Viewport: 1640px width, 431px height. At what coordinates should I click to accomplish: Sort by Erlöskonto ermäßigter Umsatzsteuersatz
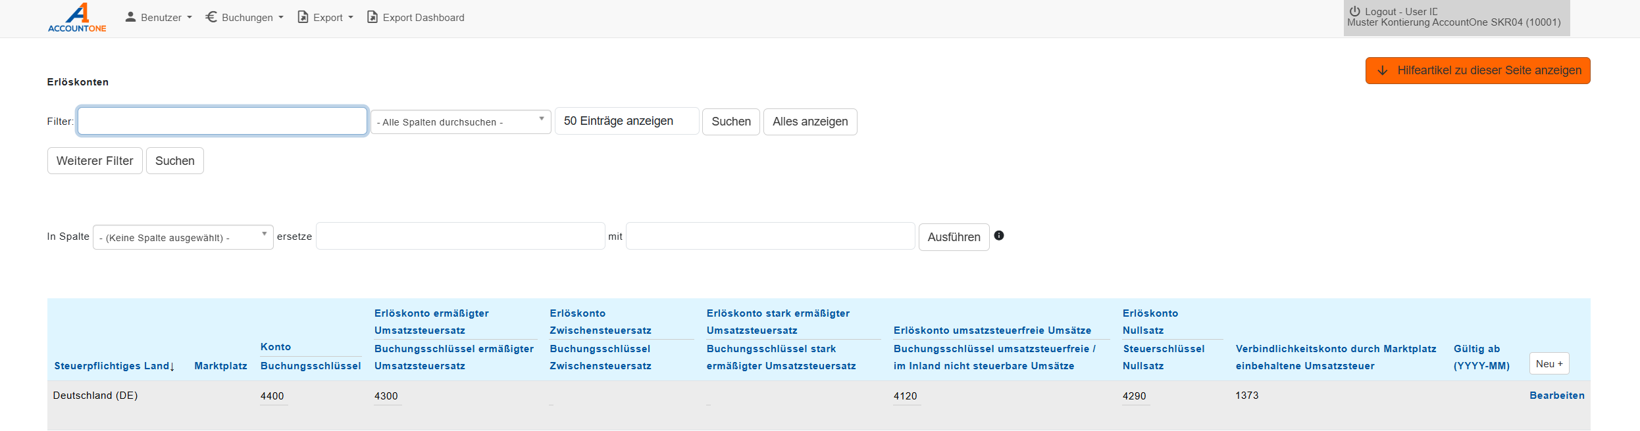click(x=432, y=322)
